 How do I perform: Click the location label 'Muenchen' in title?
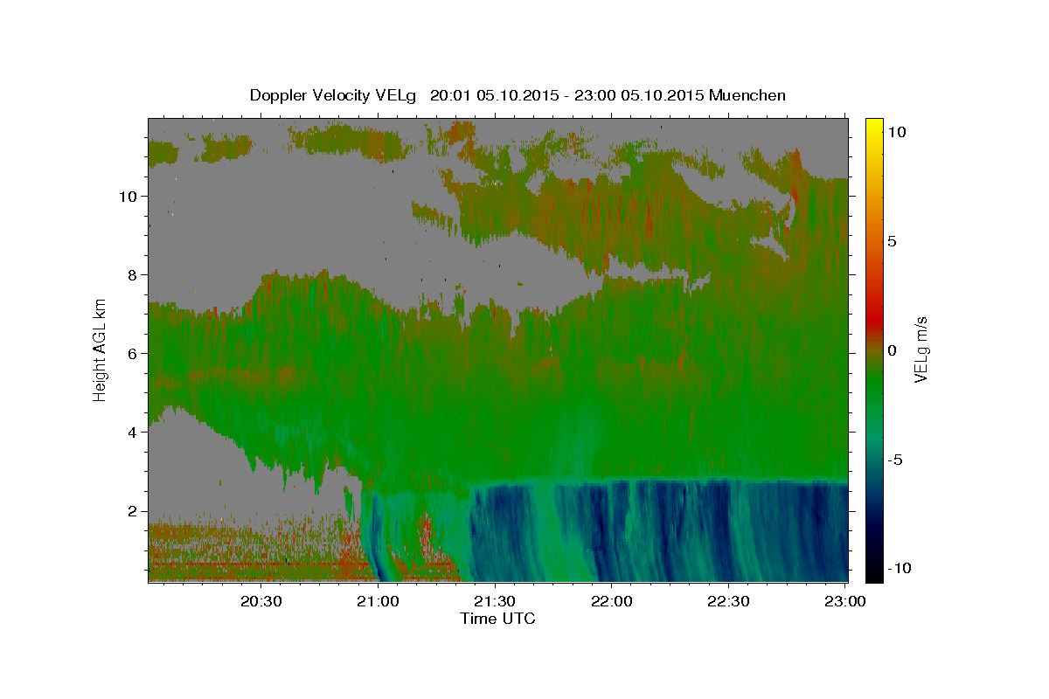click(x=748, y=95)
